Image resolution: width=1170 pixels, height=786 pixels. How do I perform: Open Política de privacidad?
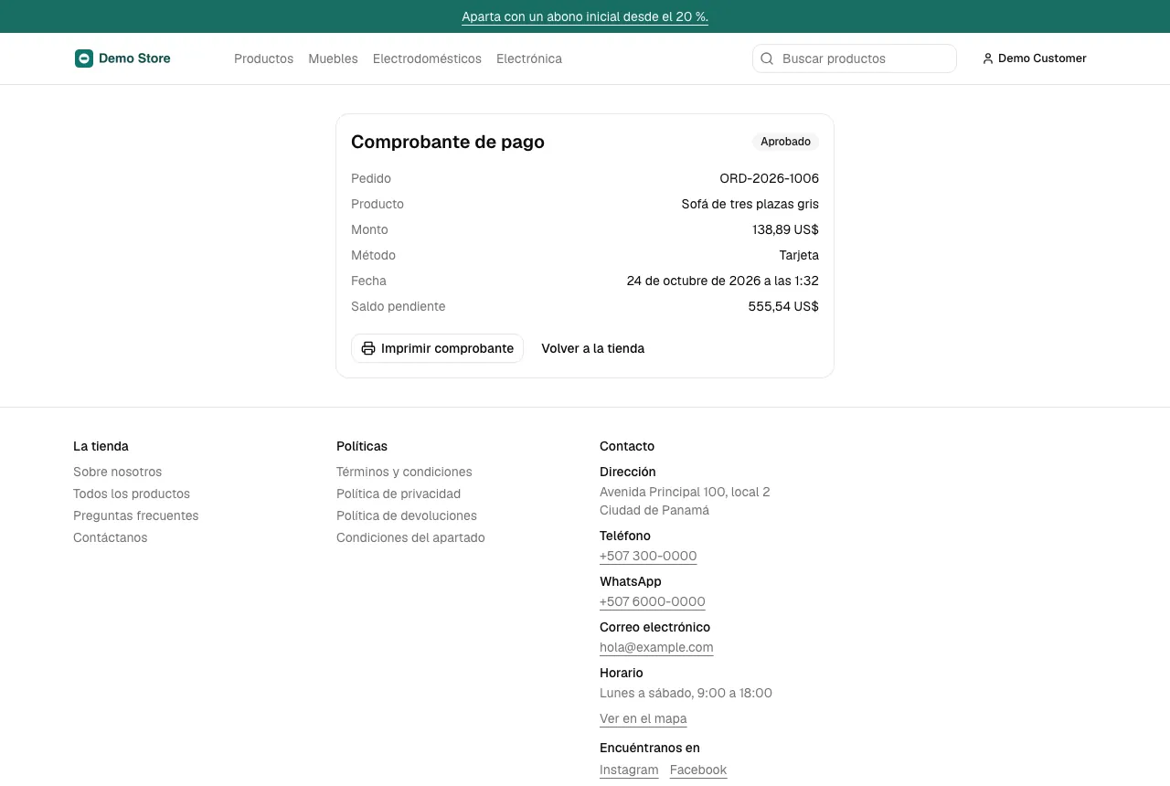(x=399, y=494)
